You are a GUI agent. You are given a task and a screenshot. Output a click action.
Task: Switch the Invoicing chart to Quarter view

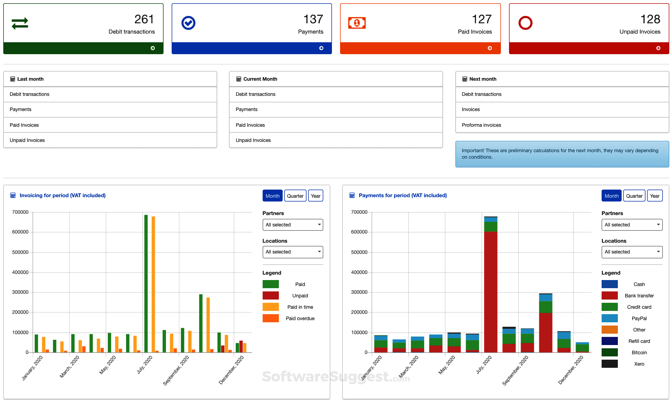tap(295, 196)
